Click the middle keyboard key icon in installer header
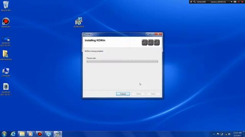245x137 pixels. pos(150,42)
